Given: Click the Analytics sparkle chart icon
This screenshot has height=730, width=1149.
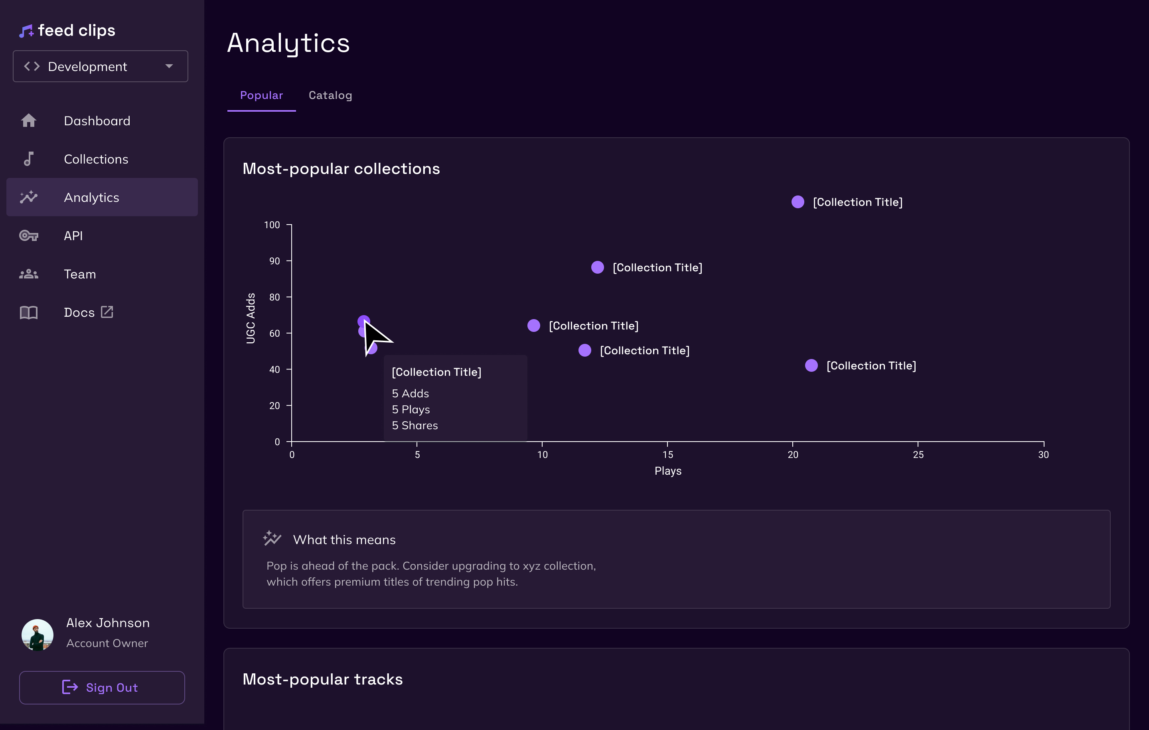Looking at the screenshot, I should pyautogui.click(x=29, y=197).
